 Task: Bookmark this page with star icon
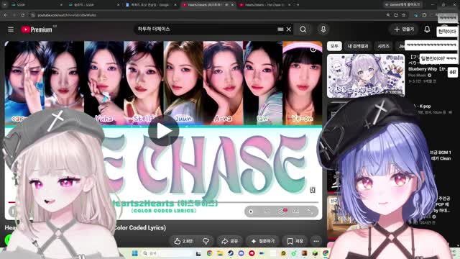(404, 15)
